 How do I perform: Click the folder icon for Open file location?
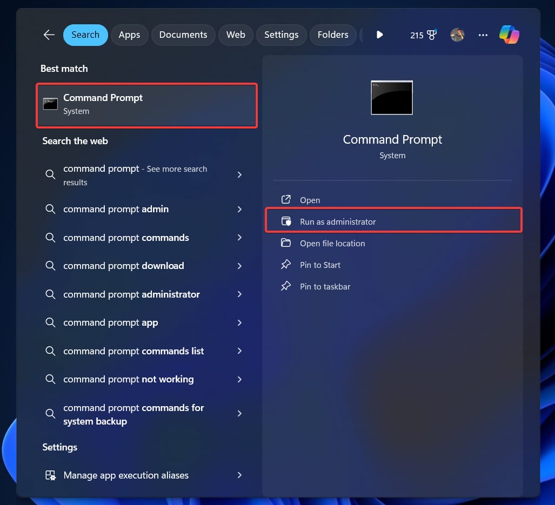click(286, 243)
